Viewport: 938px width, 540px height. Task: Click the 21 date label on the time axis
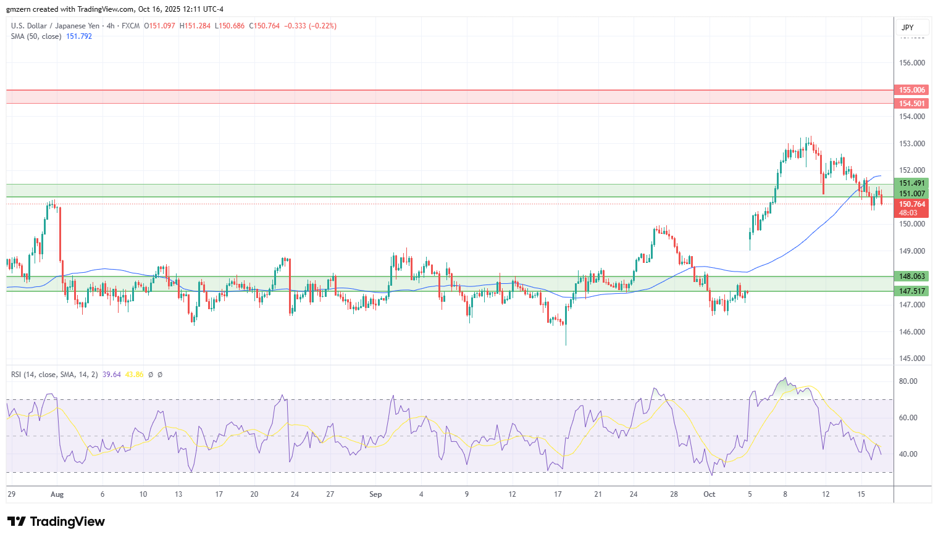(x=598, y=494)
